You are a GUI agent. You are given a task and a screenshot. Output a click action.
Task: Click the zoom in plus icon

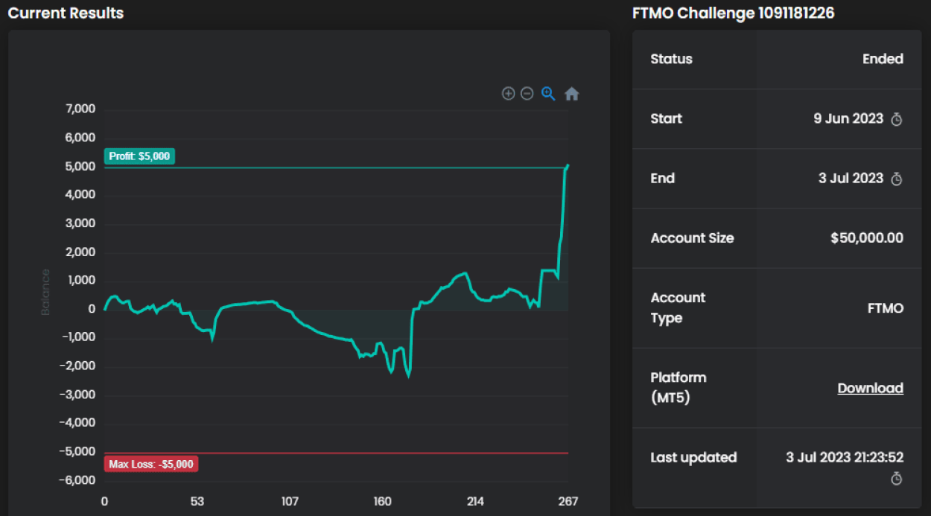click(x=508, y=94)
